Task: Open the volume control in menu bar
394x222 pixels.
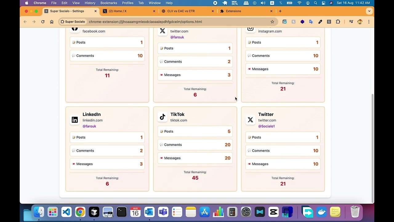Action: pyautogui.click(x=263, y=3)
